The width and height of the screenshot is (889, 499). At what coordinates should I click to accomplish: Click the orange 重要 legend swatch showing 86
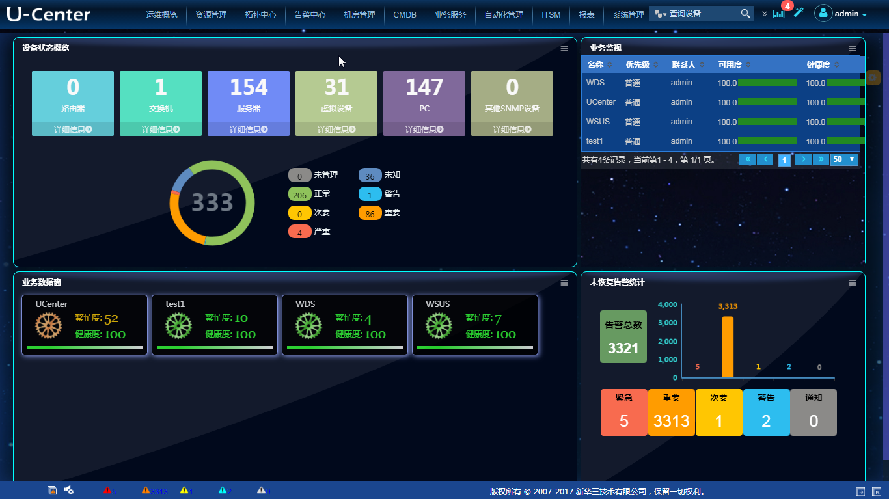point(370,213)
